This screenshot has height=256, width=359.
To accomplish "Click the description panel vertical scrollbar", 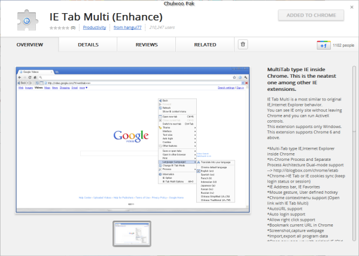I will (x=354, y=153).
